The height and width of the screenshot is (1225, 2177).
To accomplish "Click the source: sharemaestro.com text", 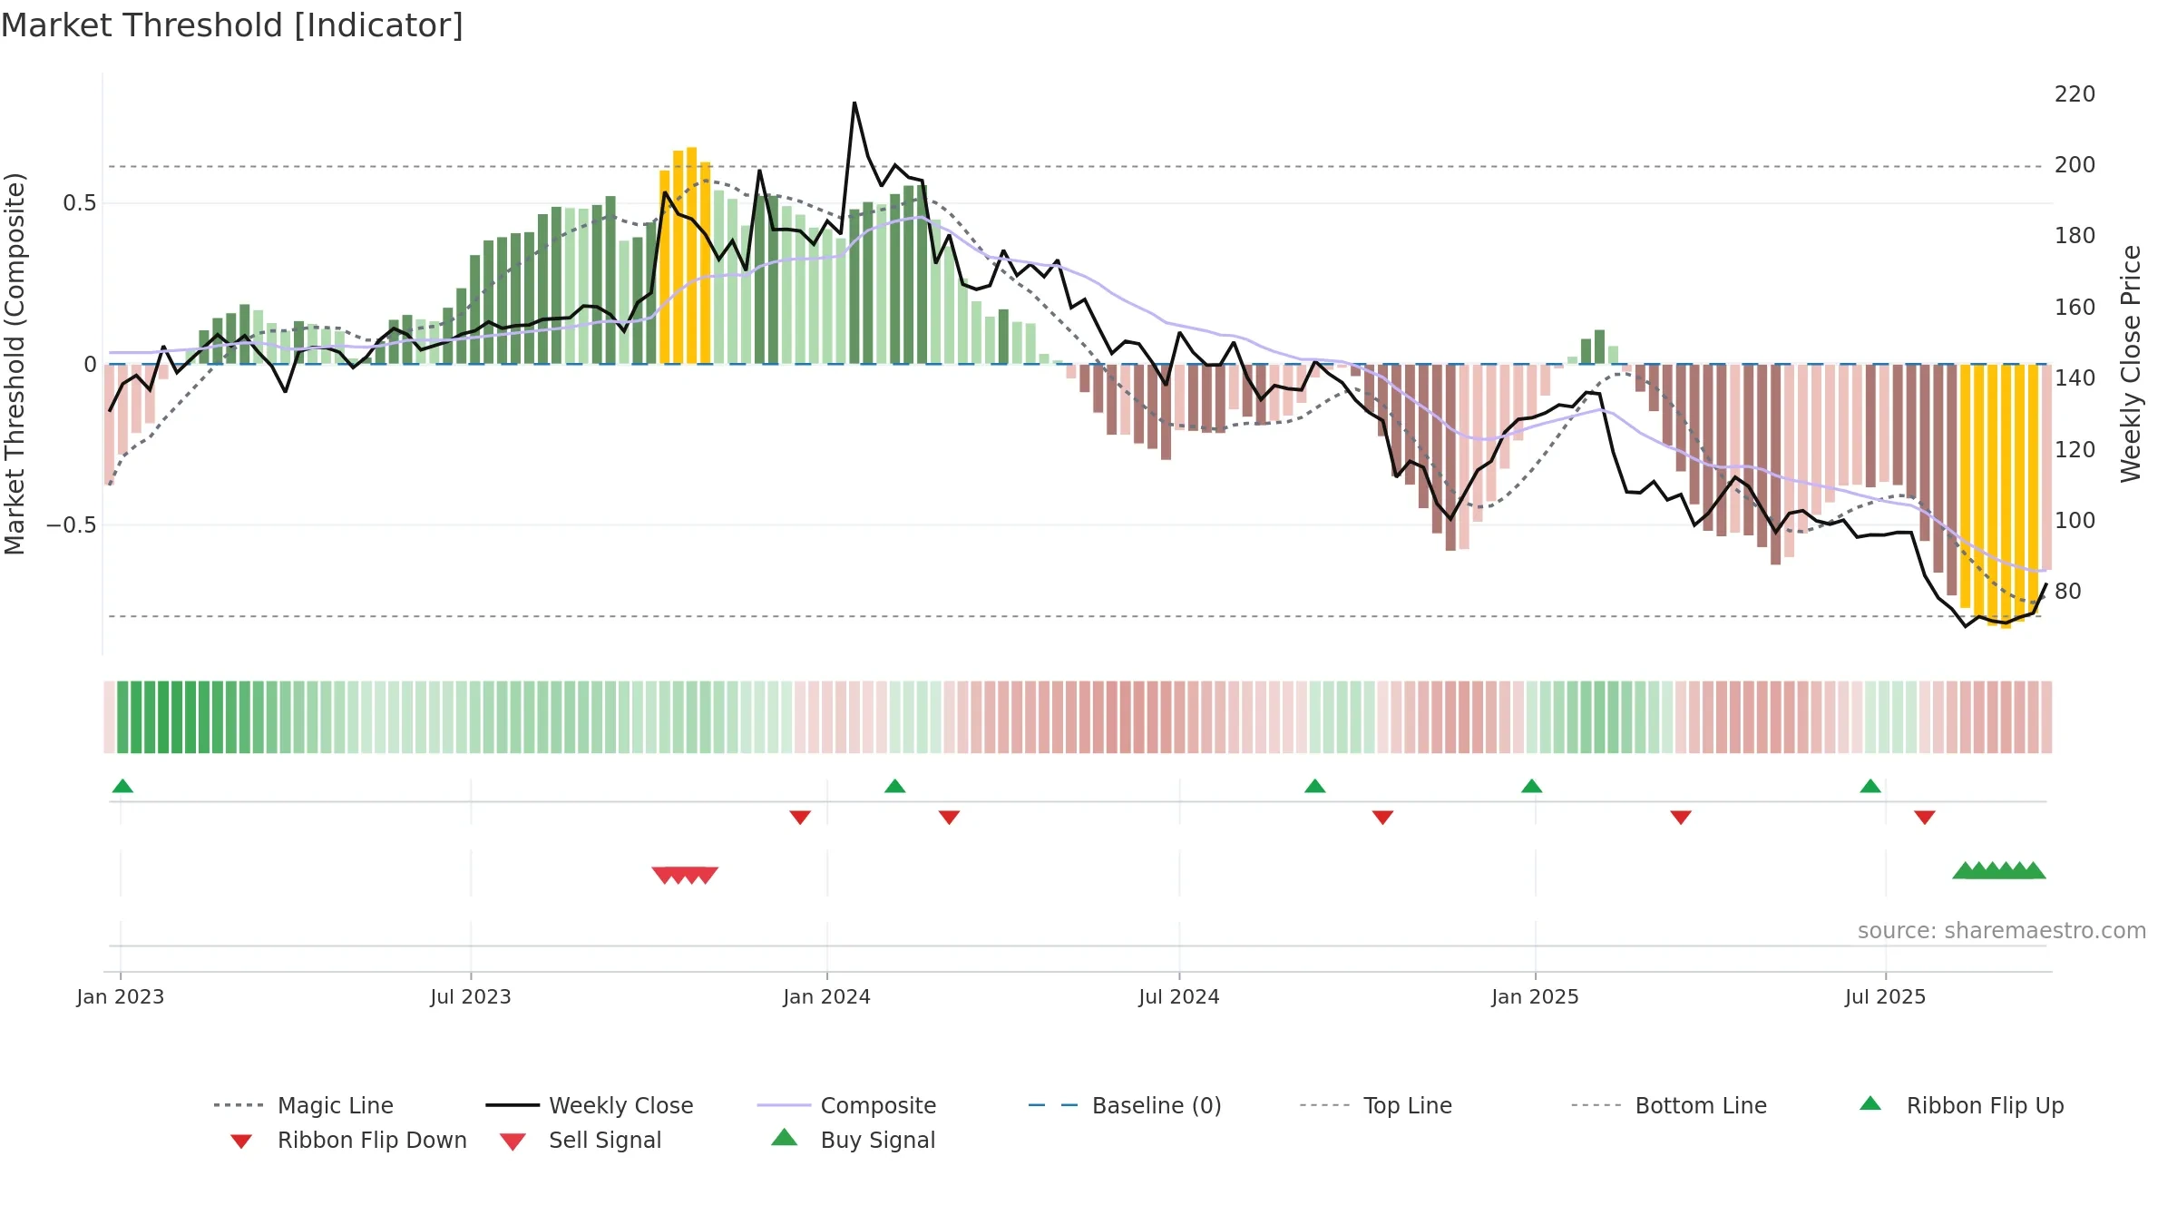I will coord(2002,931).
